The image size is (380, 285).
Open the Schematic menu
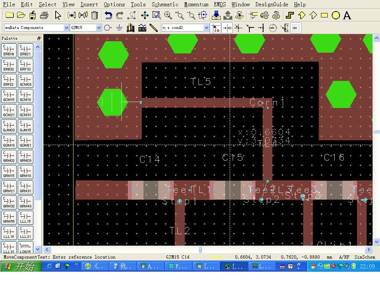(165, 4)
